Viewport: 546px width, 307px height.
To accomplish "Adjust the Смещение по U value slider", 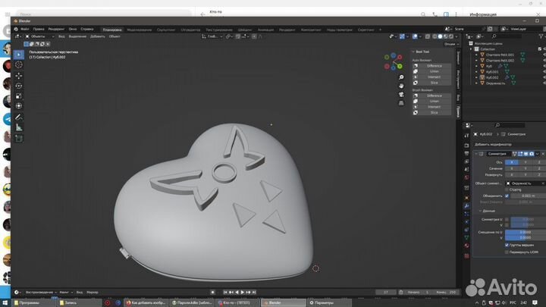I will [526, 232].
